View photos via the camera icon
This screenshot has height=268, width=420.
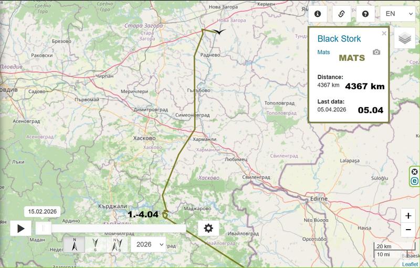(x=376, y=52)
